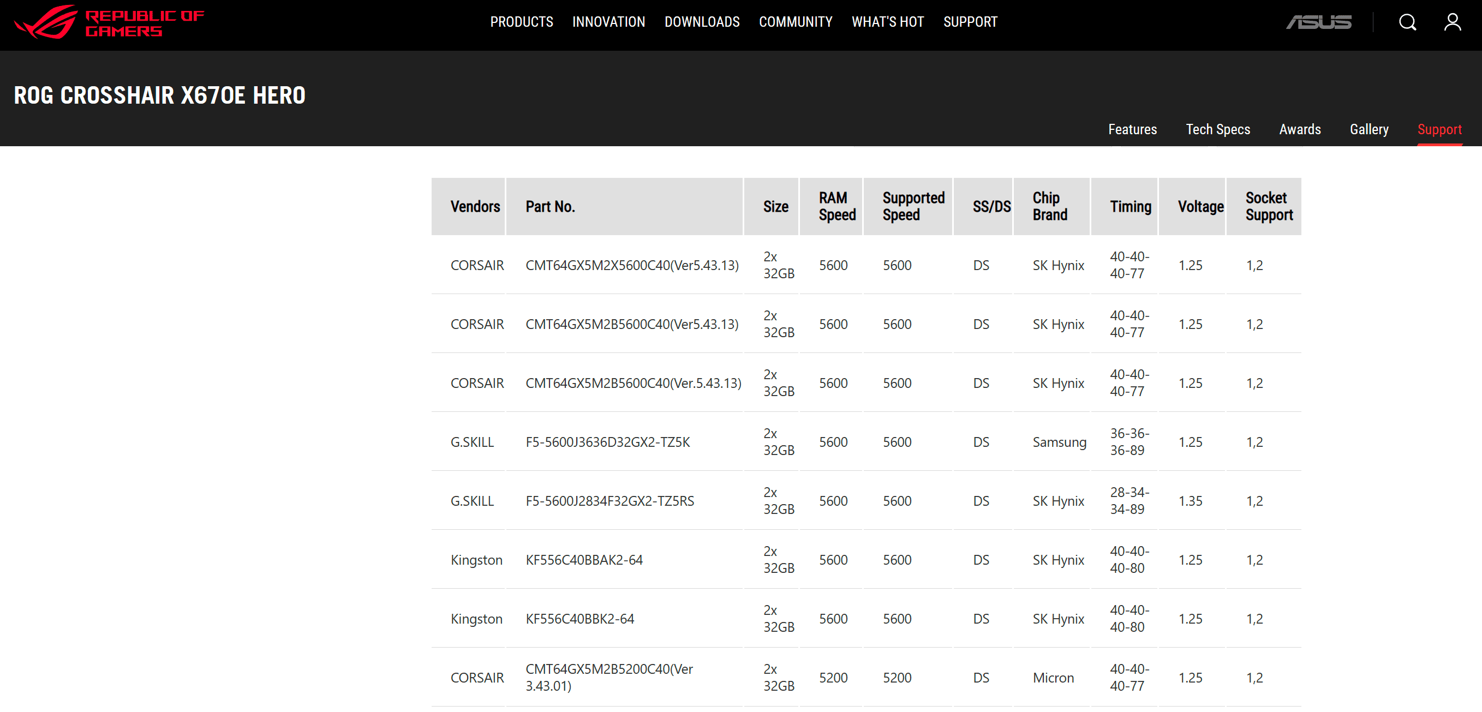
Task: Click the 5200 Supported Speed value
Action: (x=897, y=678)
